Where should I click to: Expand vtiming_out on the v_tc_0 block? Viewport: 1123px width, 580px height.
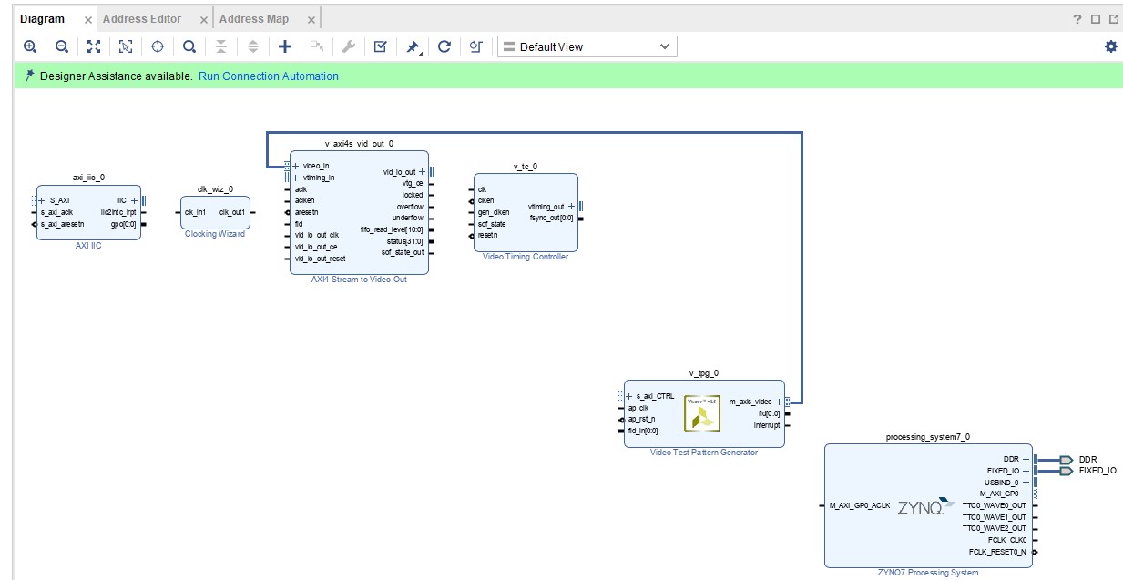571,207
